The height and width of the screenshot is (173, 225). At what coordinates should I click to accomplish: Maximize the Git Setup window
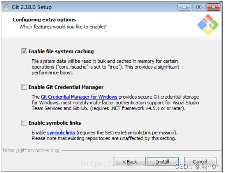pyautogui.click(x=199, y=7)
